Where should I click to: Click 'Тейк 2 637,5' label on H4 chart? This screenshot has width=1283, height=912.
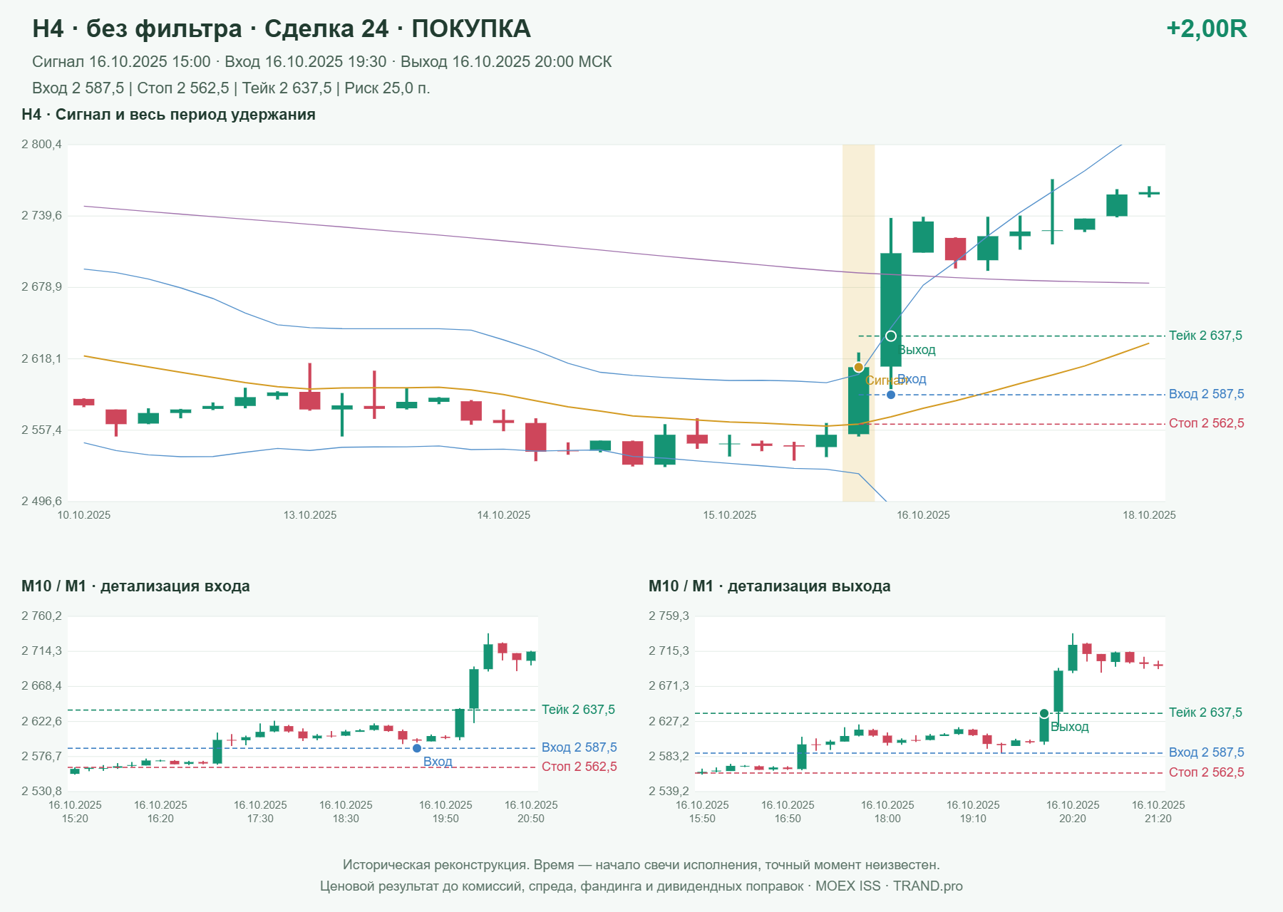point(1205,336)
